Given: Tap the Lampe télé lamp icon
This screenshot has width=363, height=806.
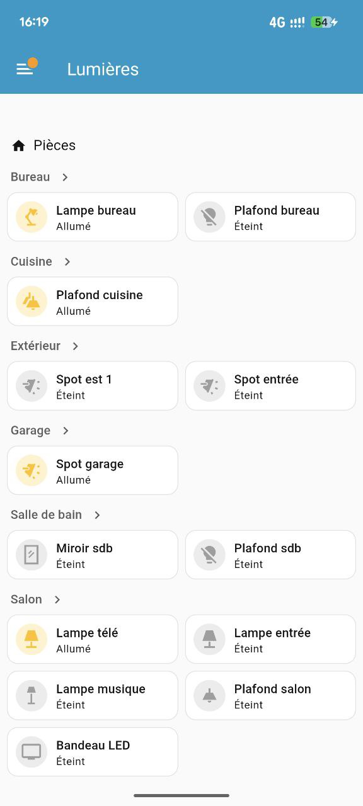Looking at the screenshot, I should 30,639.
